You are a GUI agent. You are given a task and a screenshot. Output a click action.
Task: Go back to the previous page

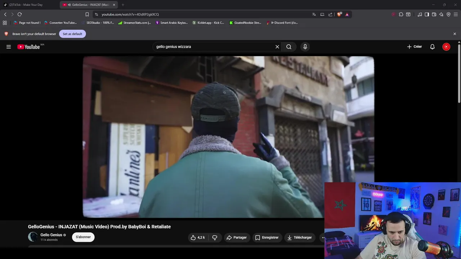pyautogui.click(x=5, y=14)
